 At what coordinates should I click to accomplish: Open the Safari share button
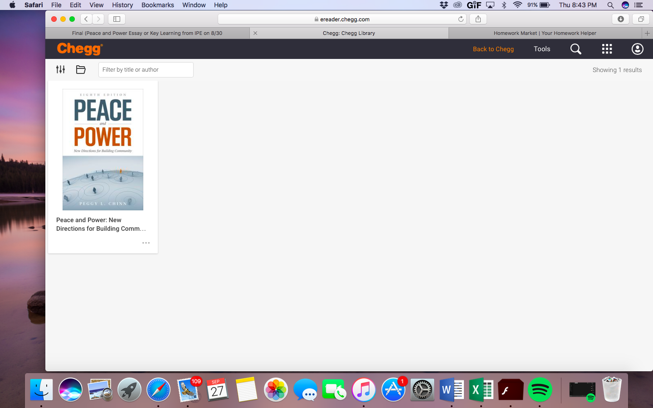(x=478, y=19)
